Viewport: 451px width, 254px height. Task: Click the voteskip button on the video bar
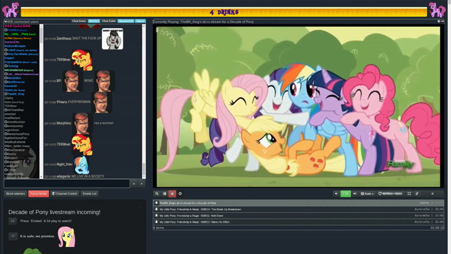(x=432, y=194)
